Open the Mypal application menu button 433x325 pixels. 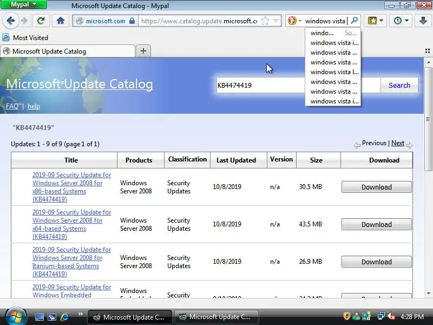[24, 4]
